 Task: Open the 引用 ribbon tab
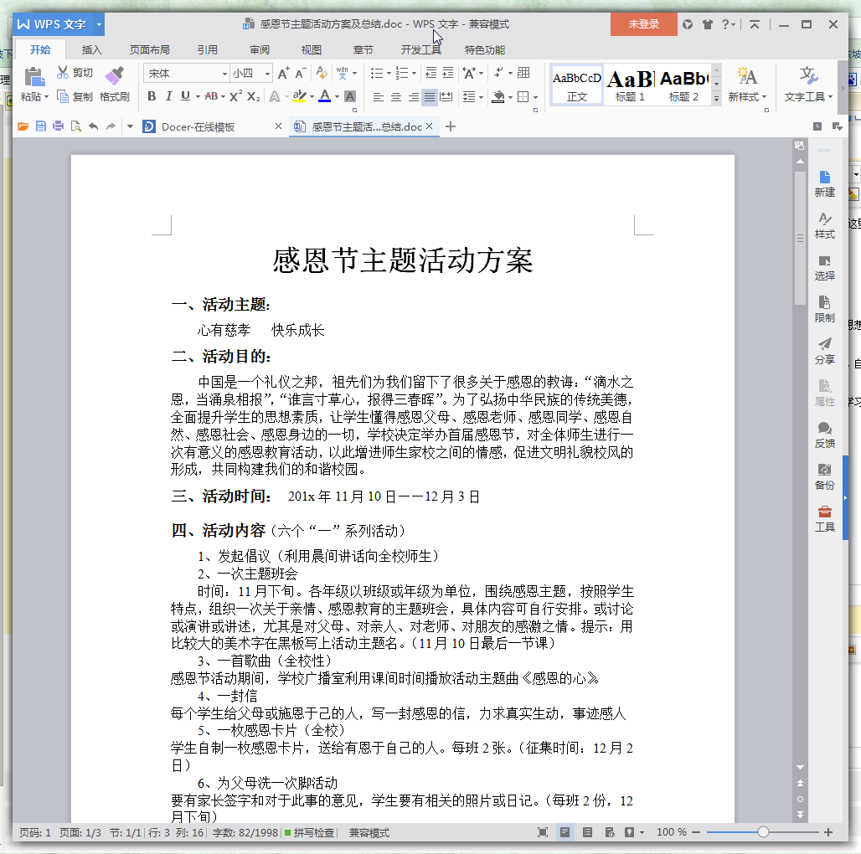coord(207,50)
